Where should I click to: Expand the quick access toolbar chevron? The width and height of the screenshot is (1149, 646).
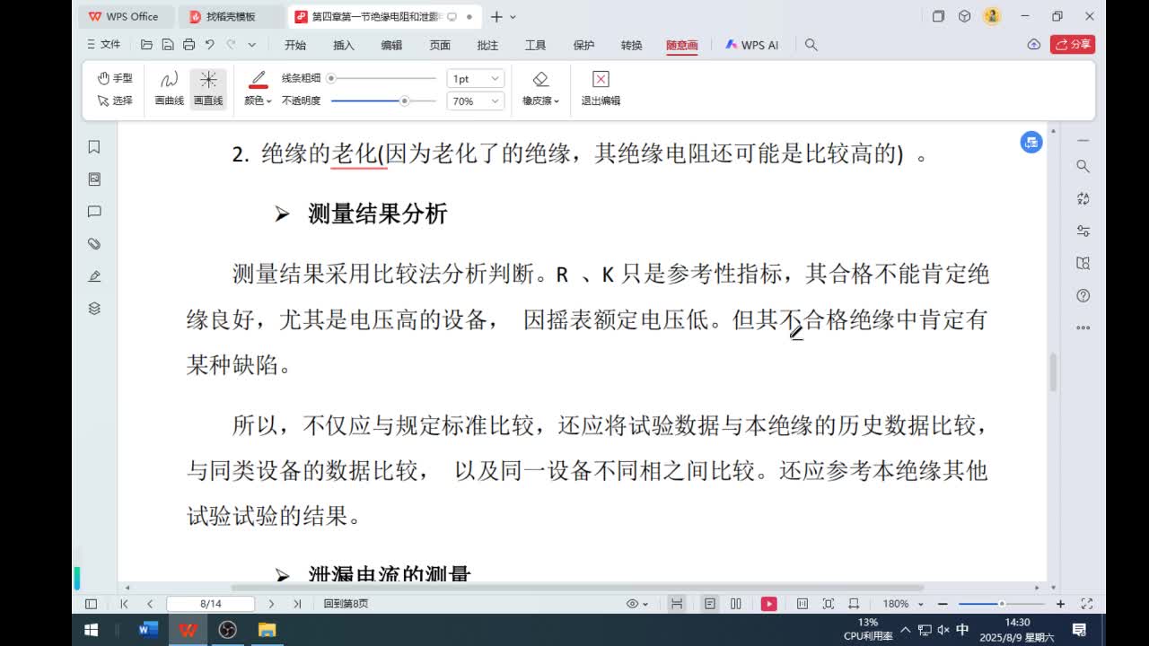click(252, 45)
